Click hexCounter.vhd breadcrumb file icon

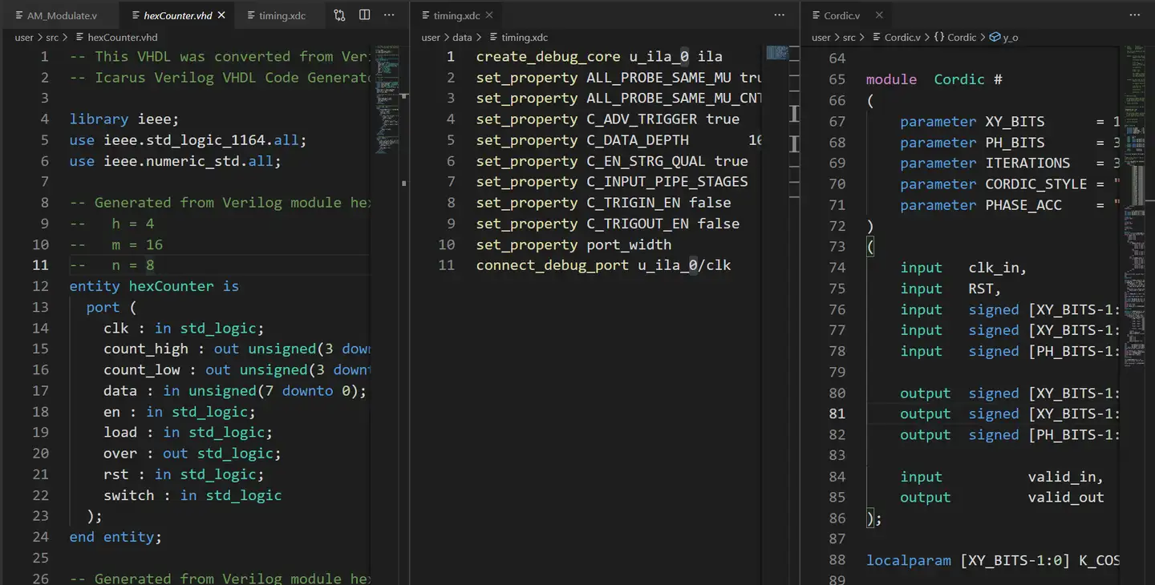click(x=79, y=37)
